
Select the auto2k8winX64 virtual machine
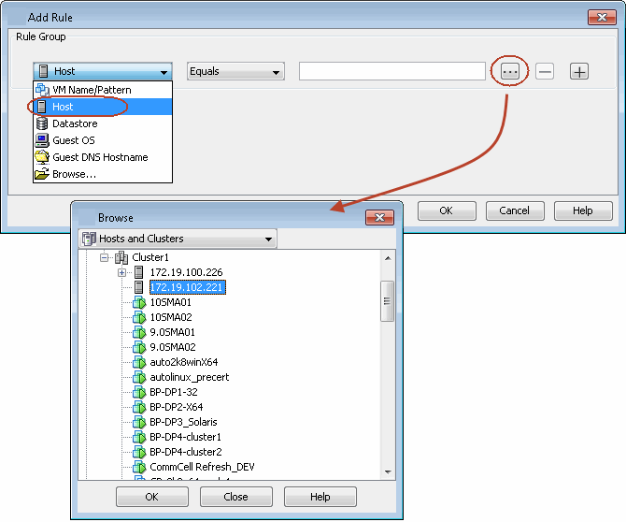coord(184,362)
